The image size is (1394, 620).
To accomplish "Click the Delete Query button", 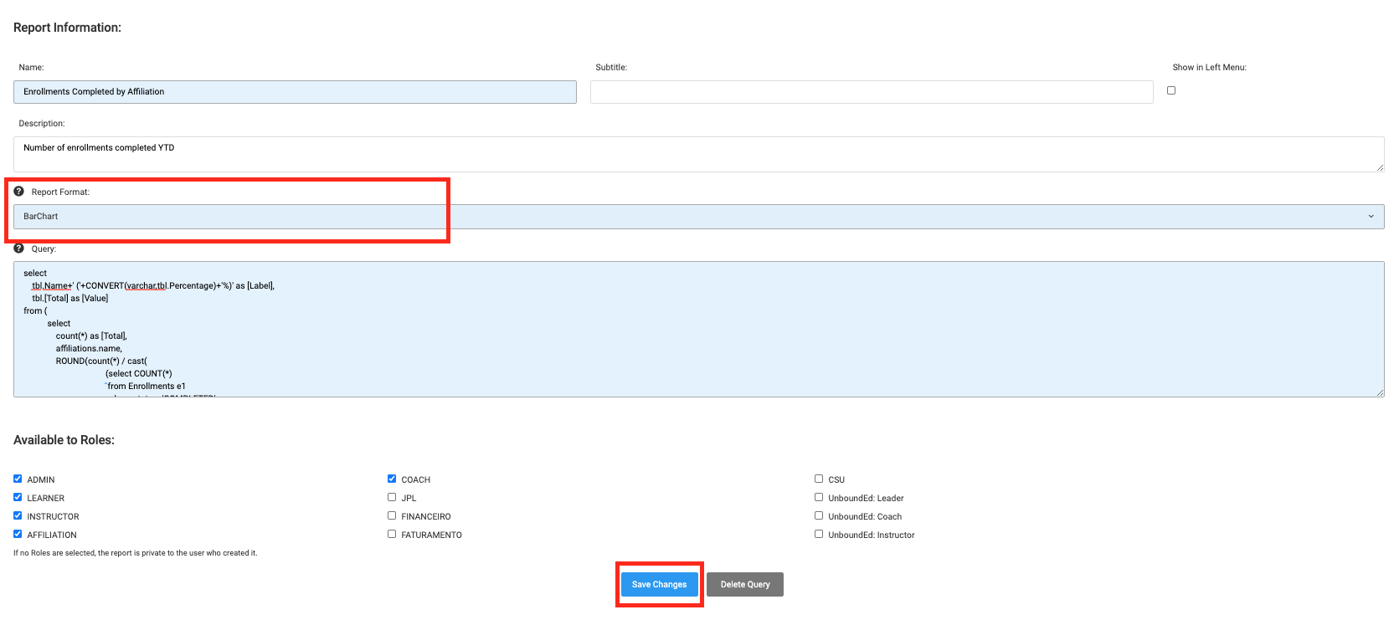I will point(744,584).
